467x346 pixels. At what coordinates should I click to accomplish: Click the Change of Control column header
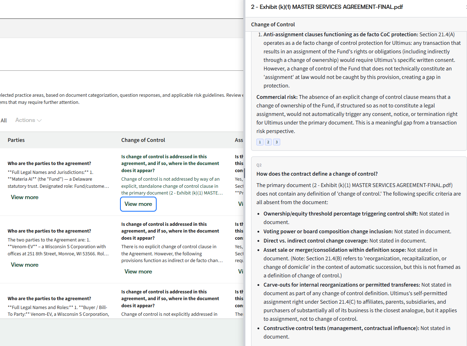(x=143, y=140)
